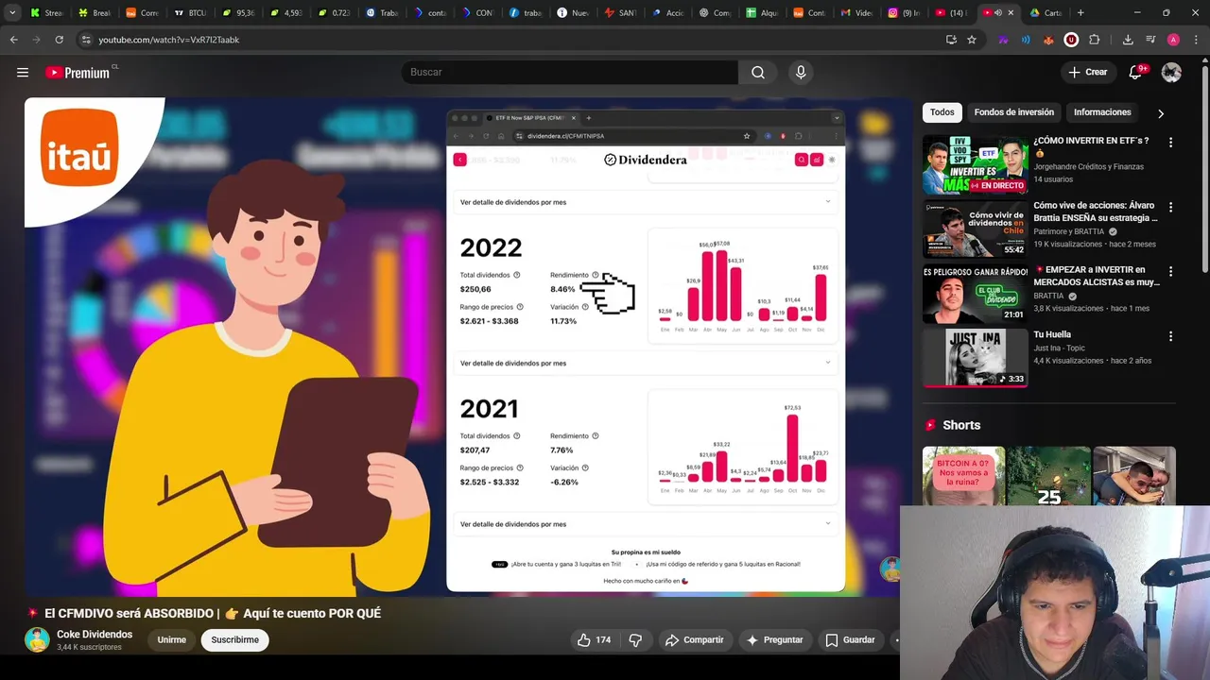
Task: Start voice search with the microphone
Action: (x=801, y=72)
